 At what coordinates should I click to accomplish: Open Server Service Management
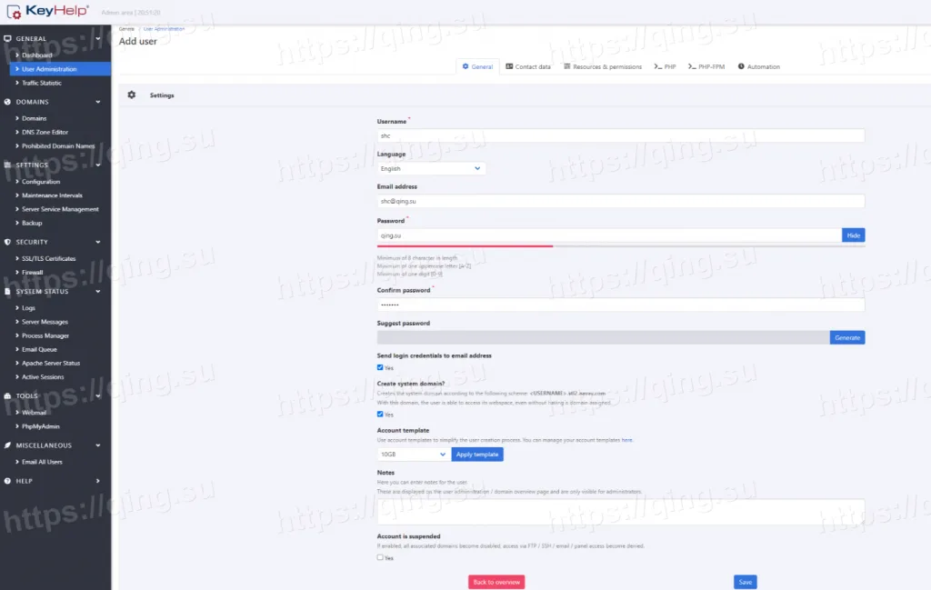point(60,209)
